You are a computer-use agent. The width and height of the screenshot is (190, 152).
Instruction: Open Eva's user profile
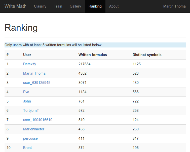(26, 92)
